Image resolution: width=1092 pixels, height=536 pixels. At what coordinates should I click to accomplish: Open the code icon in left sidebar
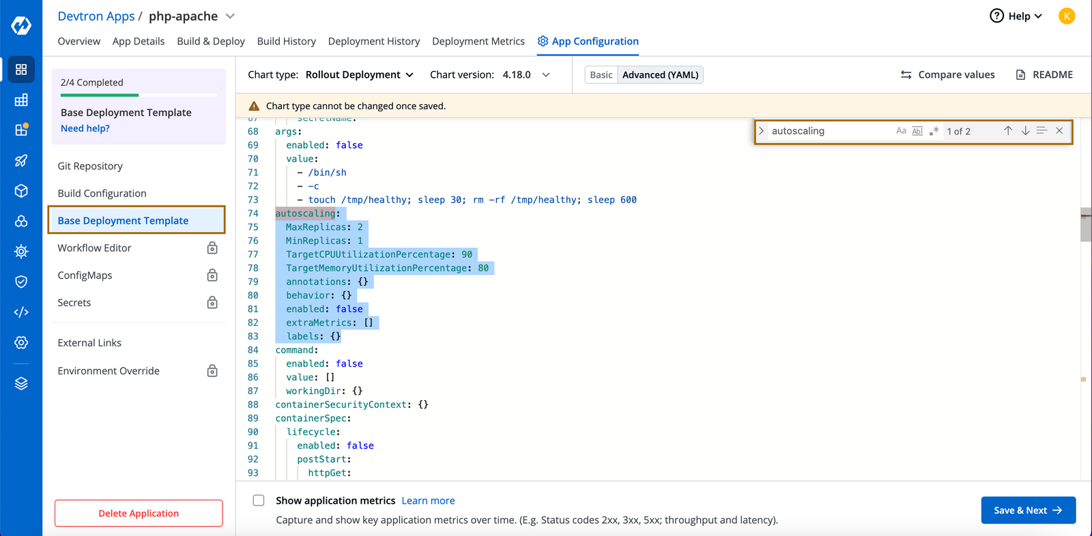coord(21,312)
